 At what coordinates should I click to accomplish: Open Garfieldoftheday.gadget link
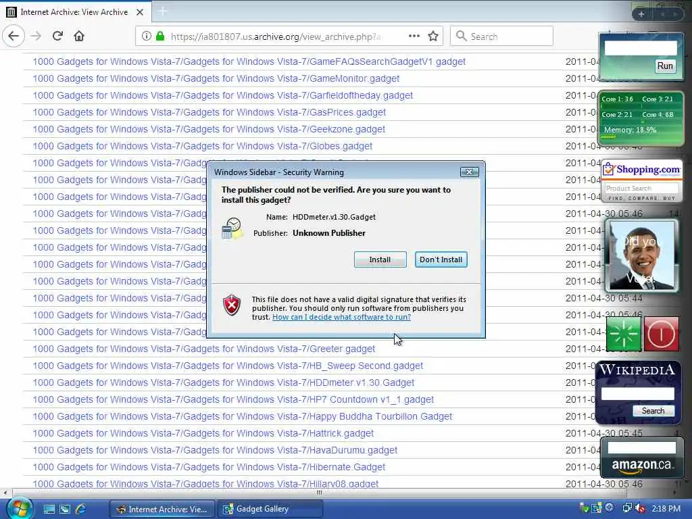223,95
